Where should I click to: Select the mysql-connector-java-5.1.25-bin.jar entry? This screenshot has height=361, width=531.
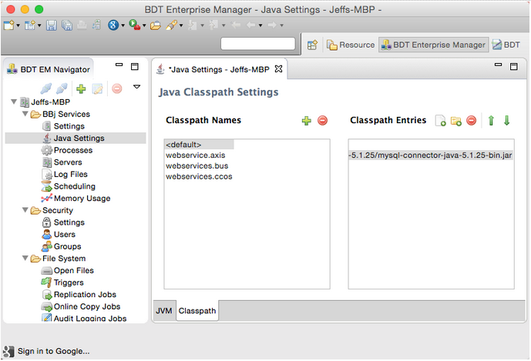coord(430,155)
